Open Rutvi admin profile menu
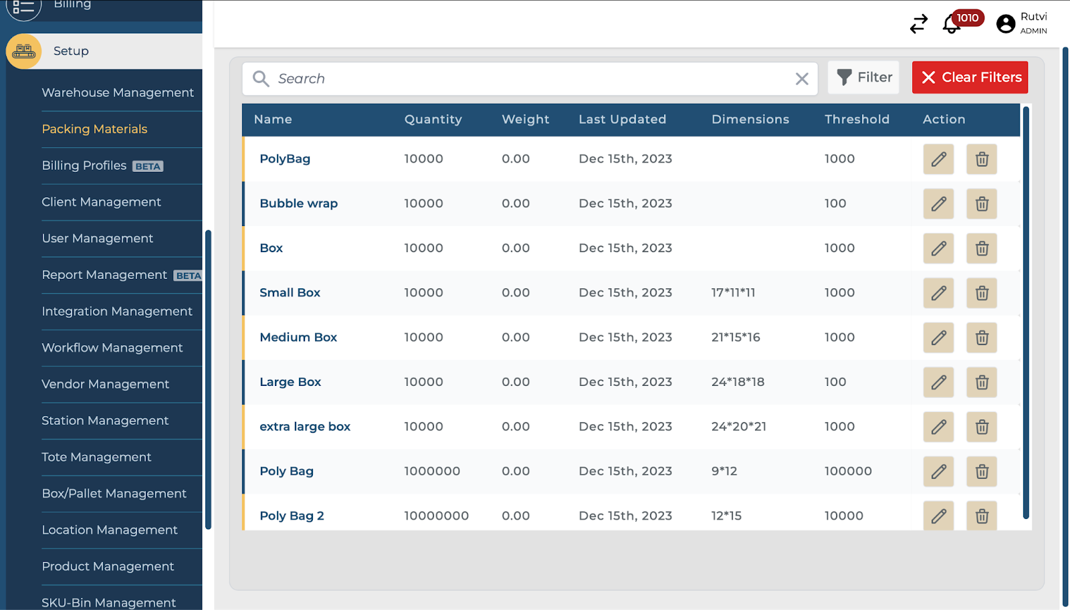Viewport: 1070px width, 610px height. click(1021, 23)
